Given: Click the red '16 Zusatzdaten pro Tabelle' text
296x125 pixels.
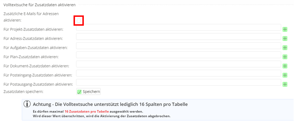Looking at the screenshot, I should click(x=87, y=111).
